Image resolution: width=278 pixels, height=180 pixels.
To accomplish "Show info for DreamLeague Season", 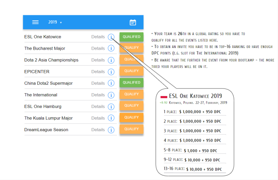I will point(111,130).
